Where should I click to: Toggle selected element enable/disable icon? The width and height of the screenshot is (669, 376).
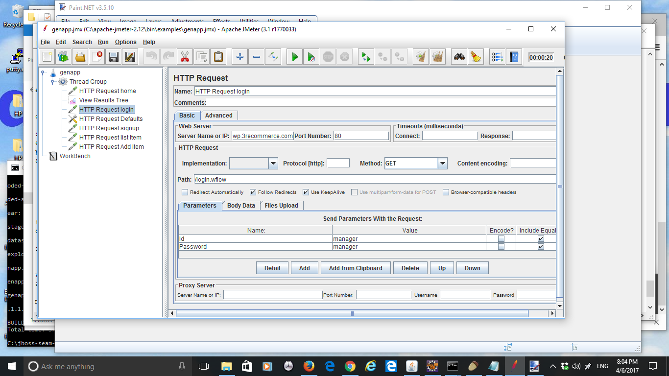point(273,57)
